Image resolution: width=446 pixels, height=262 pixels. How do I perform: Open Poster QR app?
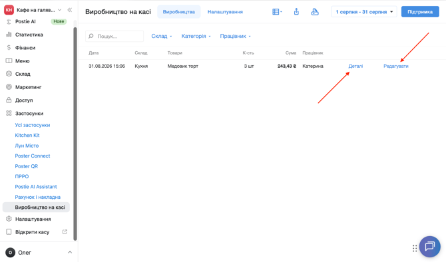click(27, 166)
